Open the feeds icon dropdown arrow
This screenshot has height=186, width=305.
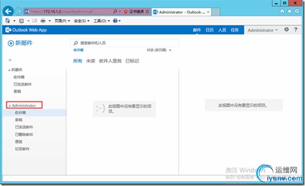[x=28, y=21]
